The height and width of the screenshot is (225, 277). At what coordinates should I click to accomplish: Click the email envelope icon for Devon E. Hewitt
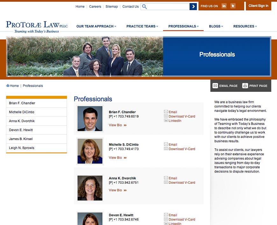pyautogui.click(x=166, y=215)
